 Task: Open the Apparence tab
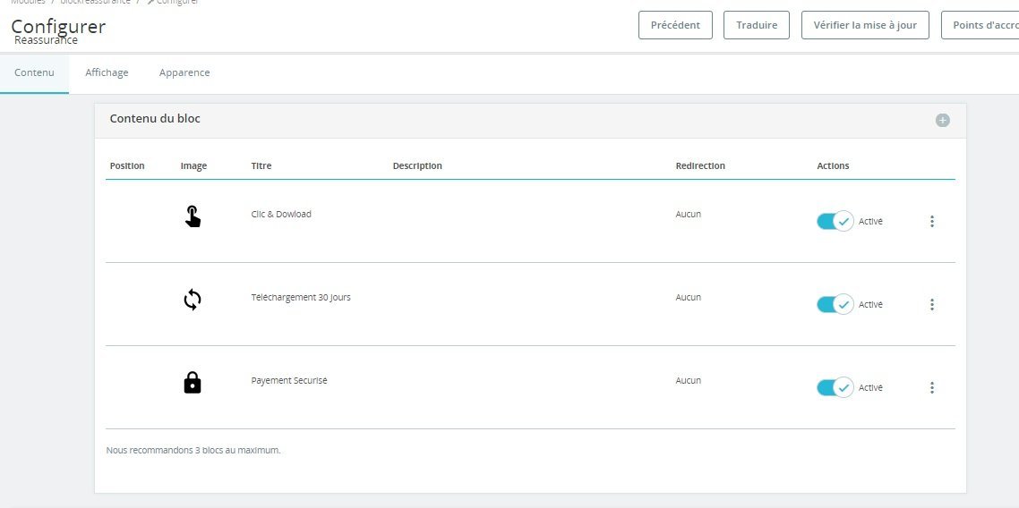pos(184,72)
